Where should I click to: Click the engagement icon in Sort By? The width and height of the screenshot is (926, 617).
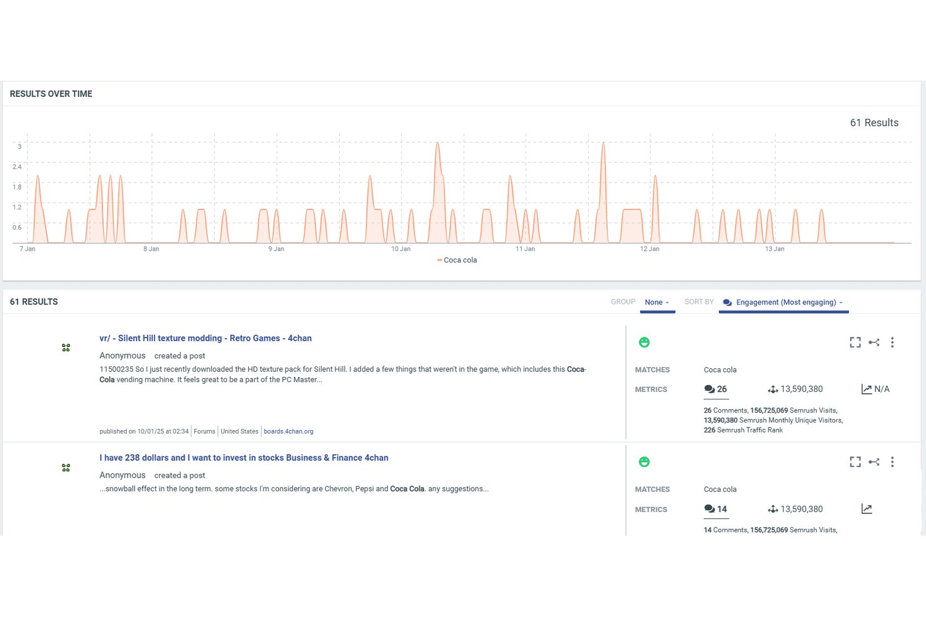[727, 303]
